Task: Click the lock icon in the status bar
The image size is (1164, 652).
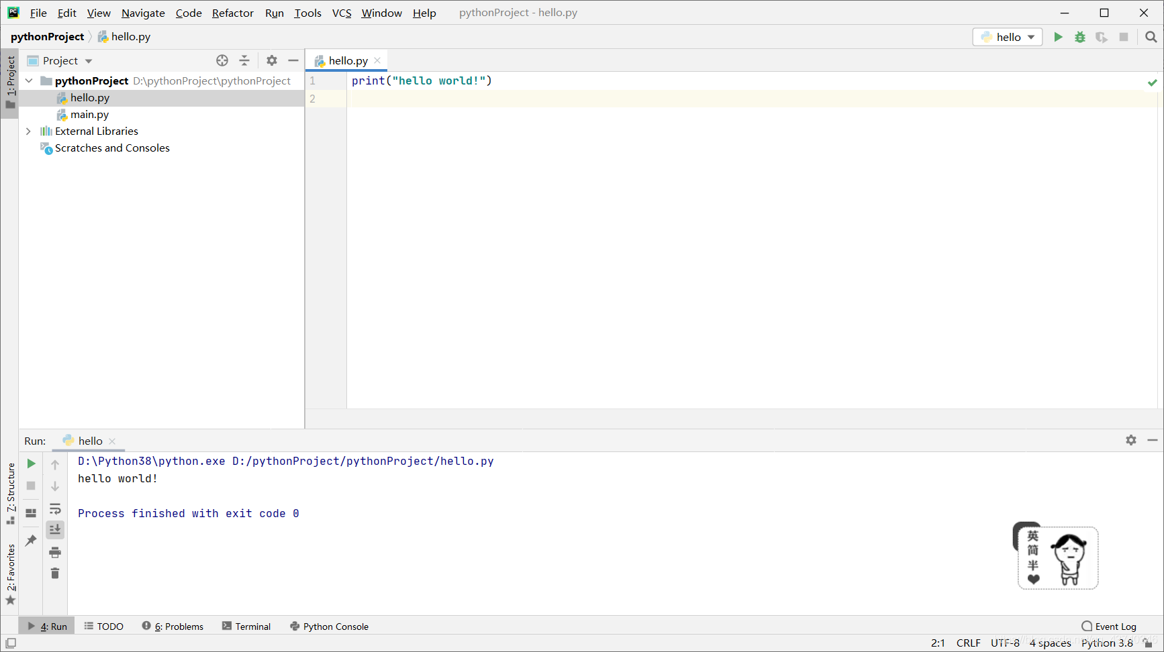Action: click(x=1149, y=643)
